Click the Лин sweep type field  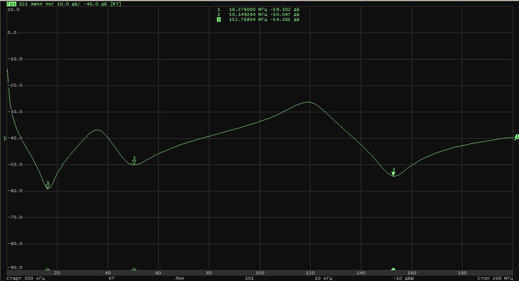180,278
